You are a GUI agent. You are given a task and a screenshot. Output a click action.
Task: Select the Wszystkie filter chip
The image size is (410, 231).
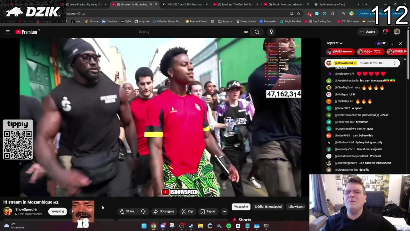241,207
